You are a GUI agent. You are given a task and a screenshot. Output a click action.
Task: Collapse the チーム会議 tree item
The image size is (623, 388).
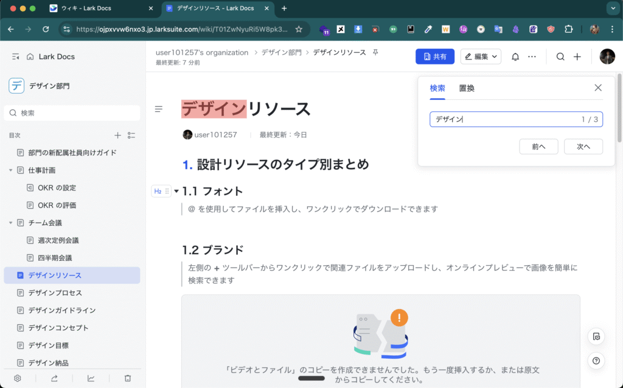point(11,223)
